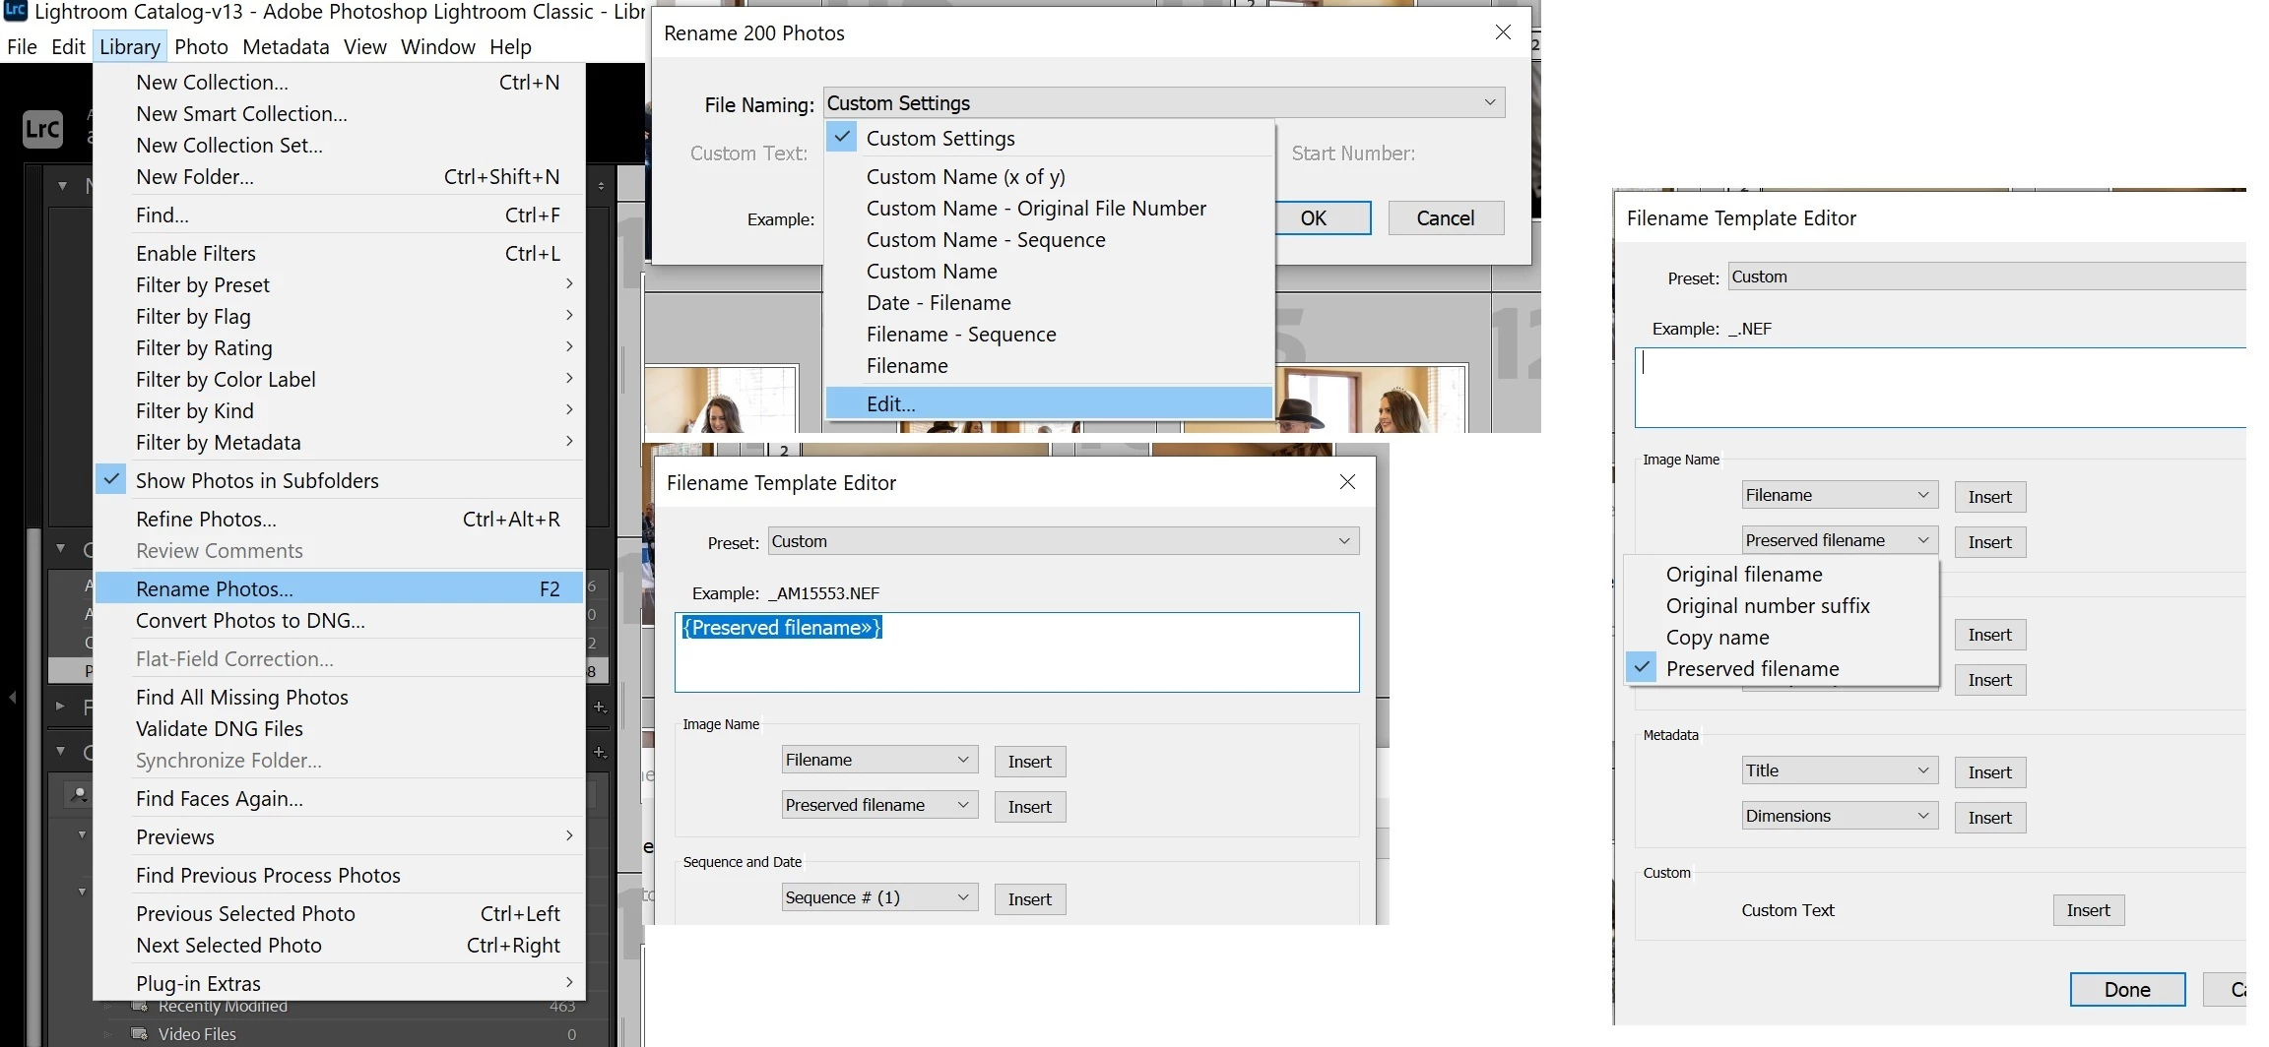Expand the Filter by Rating submenu
Viewport: 2269px width, 1047px height.
(339, 348)
